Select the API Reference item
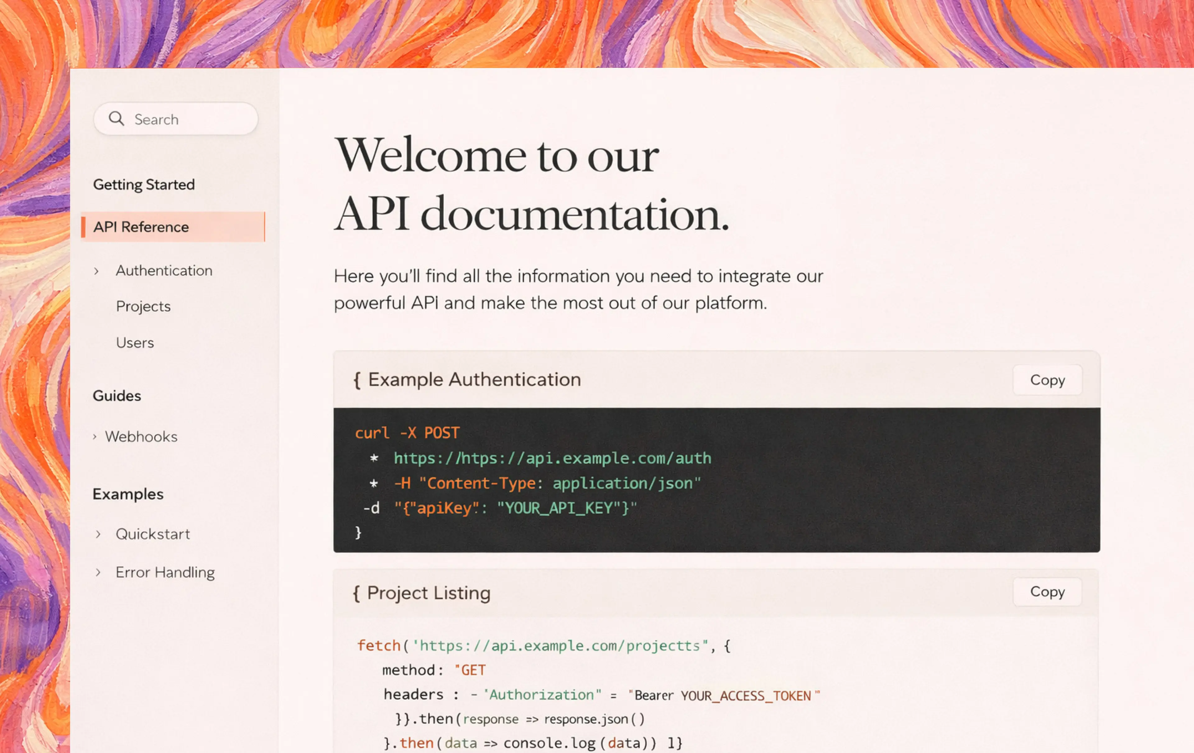Viewport: 1194px width, 753px height. click(x=141, y=227)
